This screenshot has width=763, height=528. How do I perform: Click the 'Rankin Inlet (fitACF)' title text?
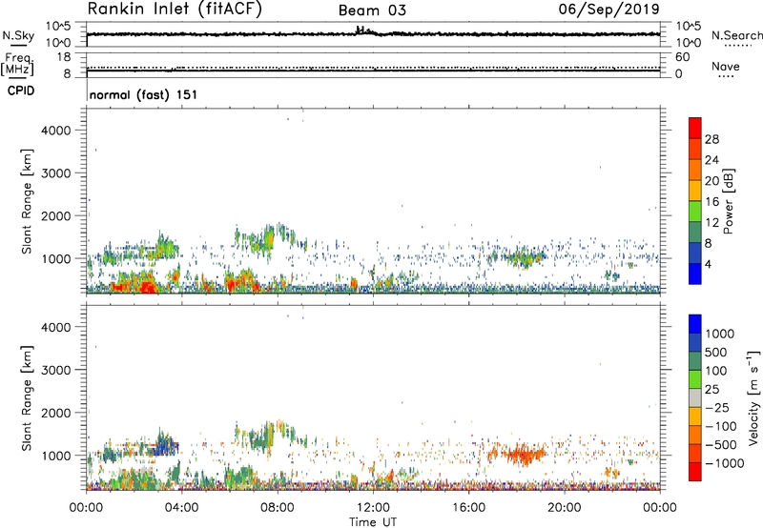point(175,10)
